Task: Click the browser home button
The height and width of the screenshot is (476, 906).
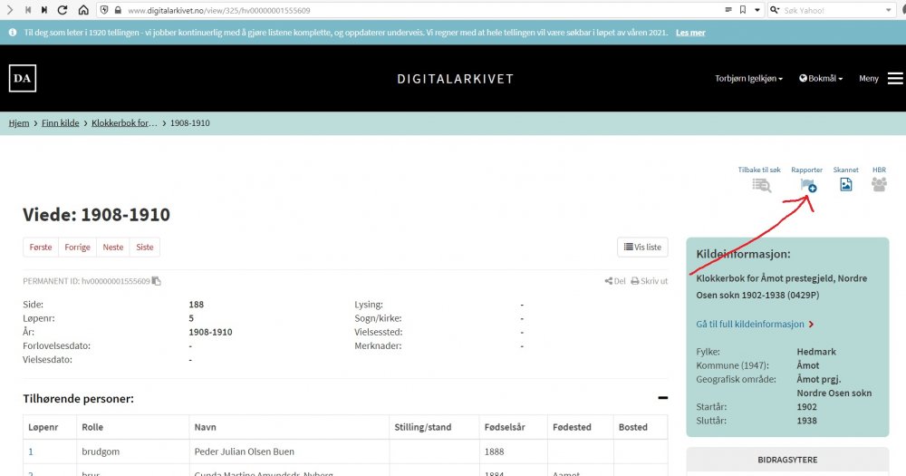Action: tap(83, 10)
